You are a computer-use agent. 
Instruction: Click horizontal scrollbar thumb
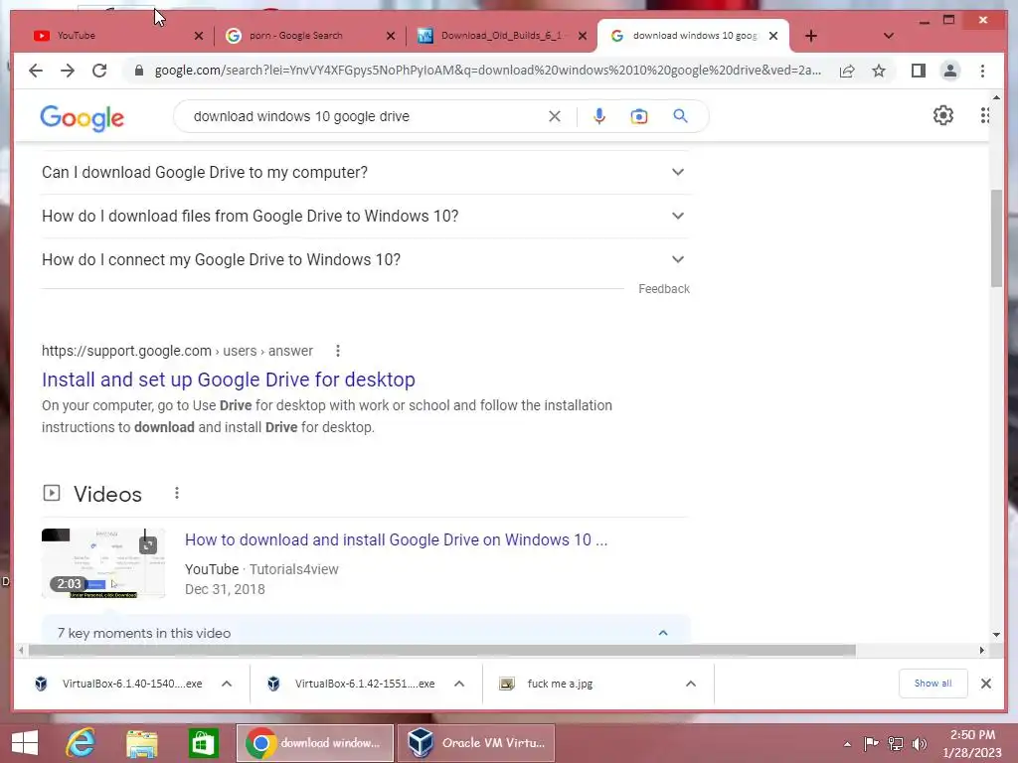[x=442, y=650]
